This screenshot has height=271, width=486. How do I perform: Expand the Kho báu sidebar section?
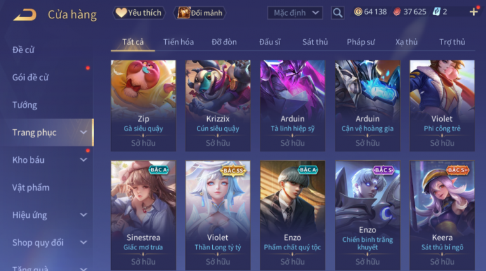click(83, 160)
